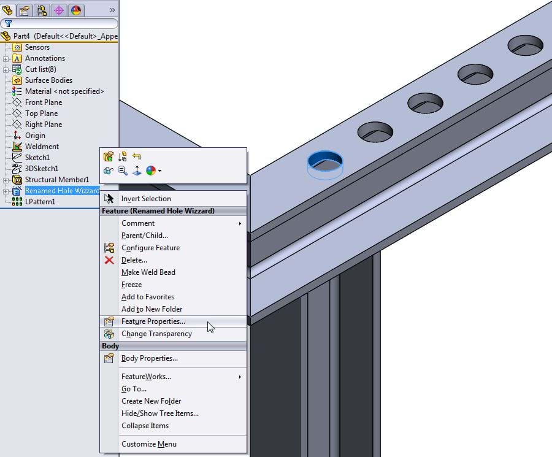Viewport: 552px width, 457px height.
Task: Select LPattern1 in the feature tree
Action: [40, 202]
